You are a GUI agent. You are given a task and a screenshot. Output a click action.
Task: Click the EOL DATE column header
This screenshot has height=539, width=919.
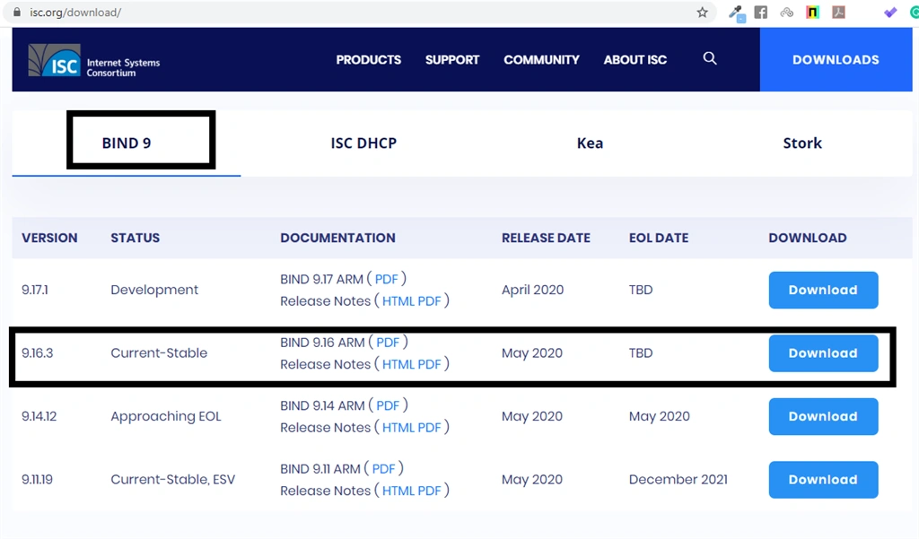click(658, 238)
